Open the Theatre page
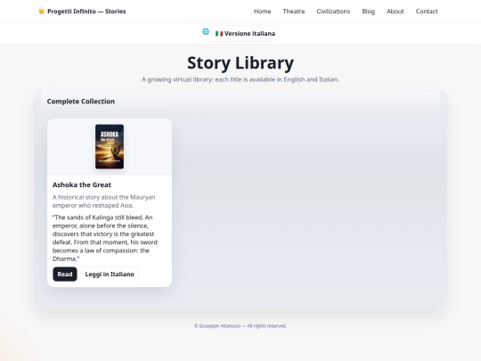 [x=294, y=12]
